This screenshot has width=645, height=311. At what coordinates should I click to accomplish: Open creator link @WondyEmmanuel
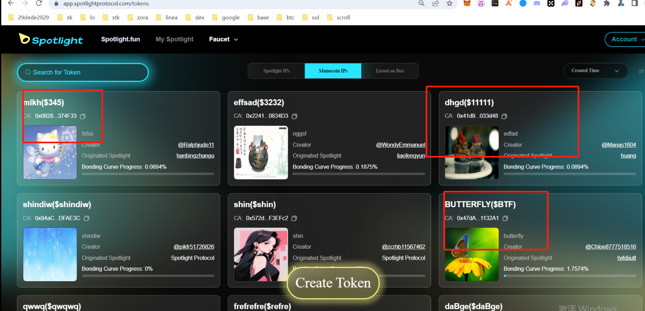pos(400,145)
